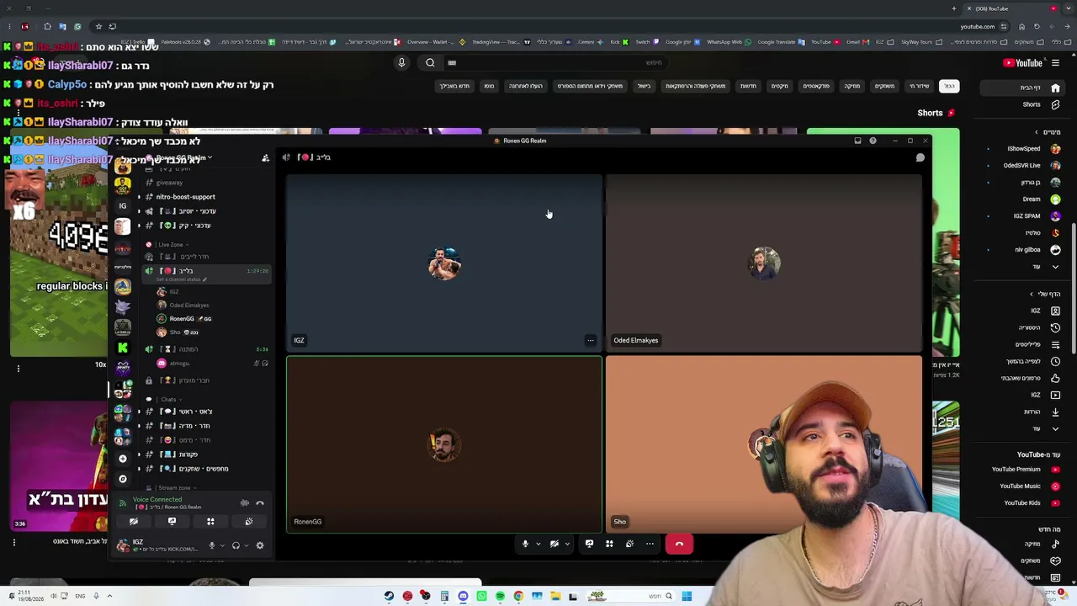Open the YouTube playlists sidebar icon
Image resolution: width=1077 pixels, height=606 pixels.
tap(1055, 344)
